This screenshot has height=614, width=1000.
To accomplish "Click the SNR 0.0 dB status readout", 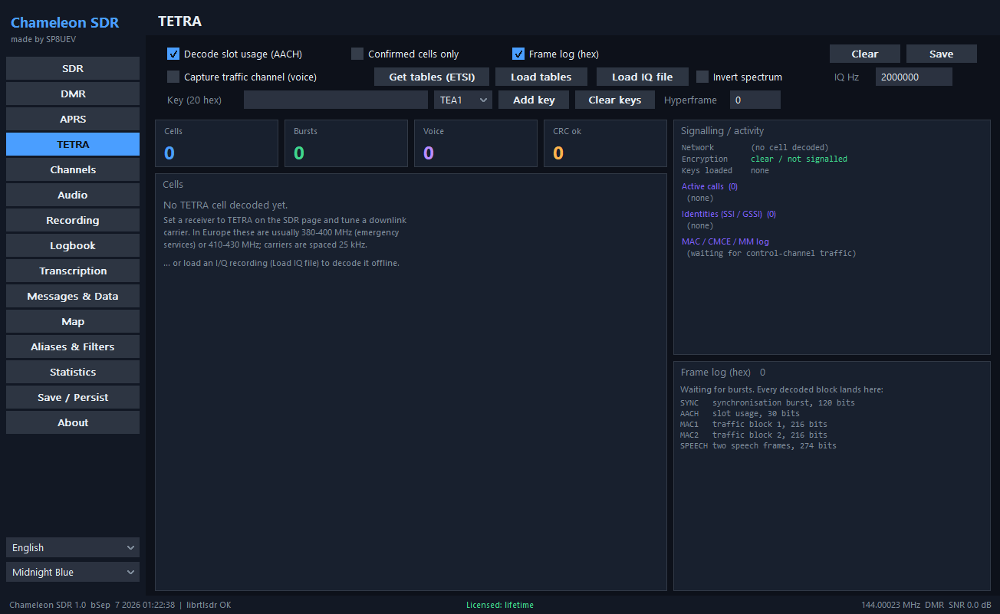I will tap(970, 605).
